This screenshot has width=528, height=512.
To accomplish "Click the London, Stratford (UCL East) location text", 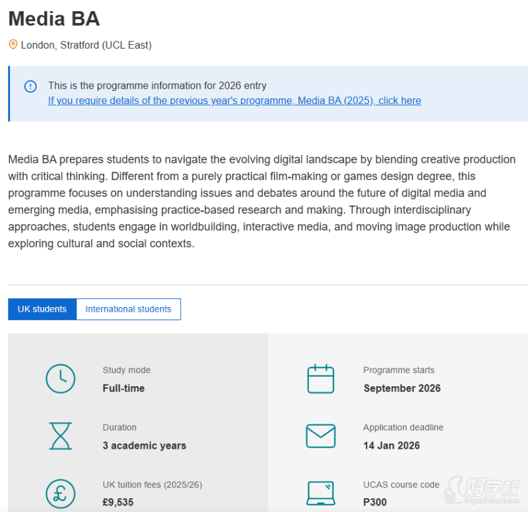I will [86, 45].
